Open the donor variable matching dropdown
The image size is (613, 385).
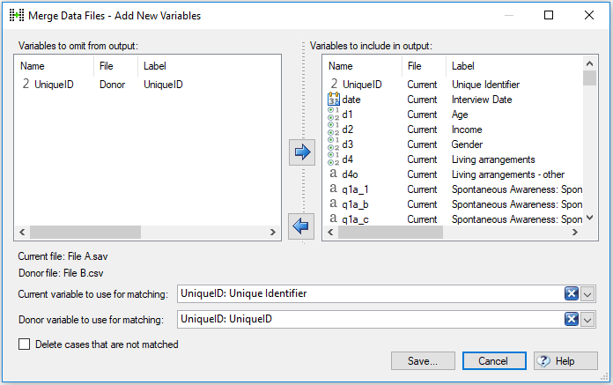pos(587,320)
